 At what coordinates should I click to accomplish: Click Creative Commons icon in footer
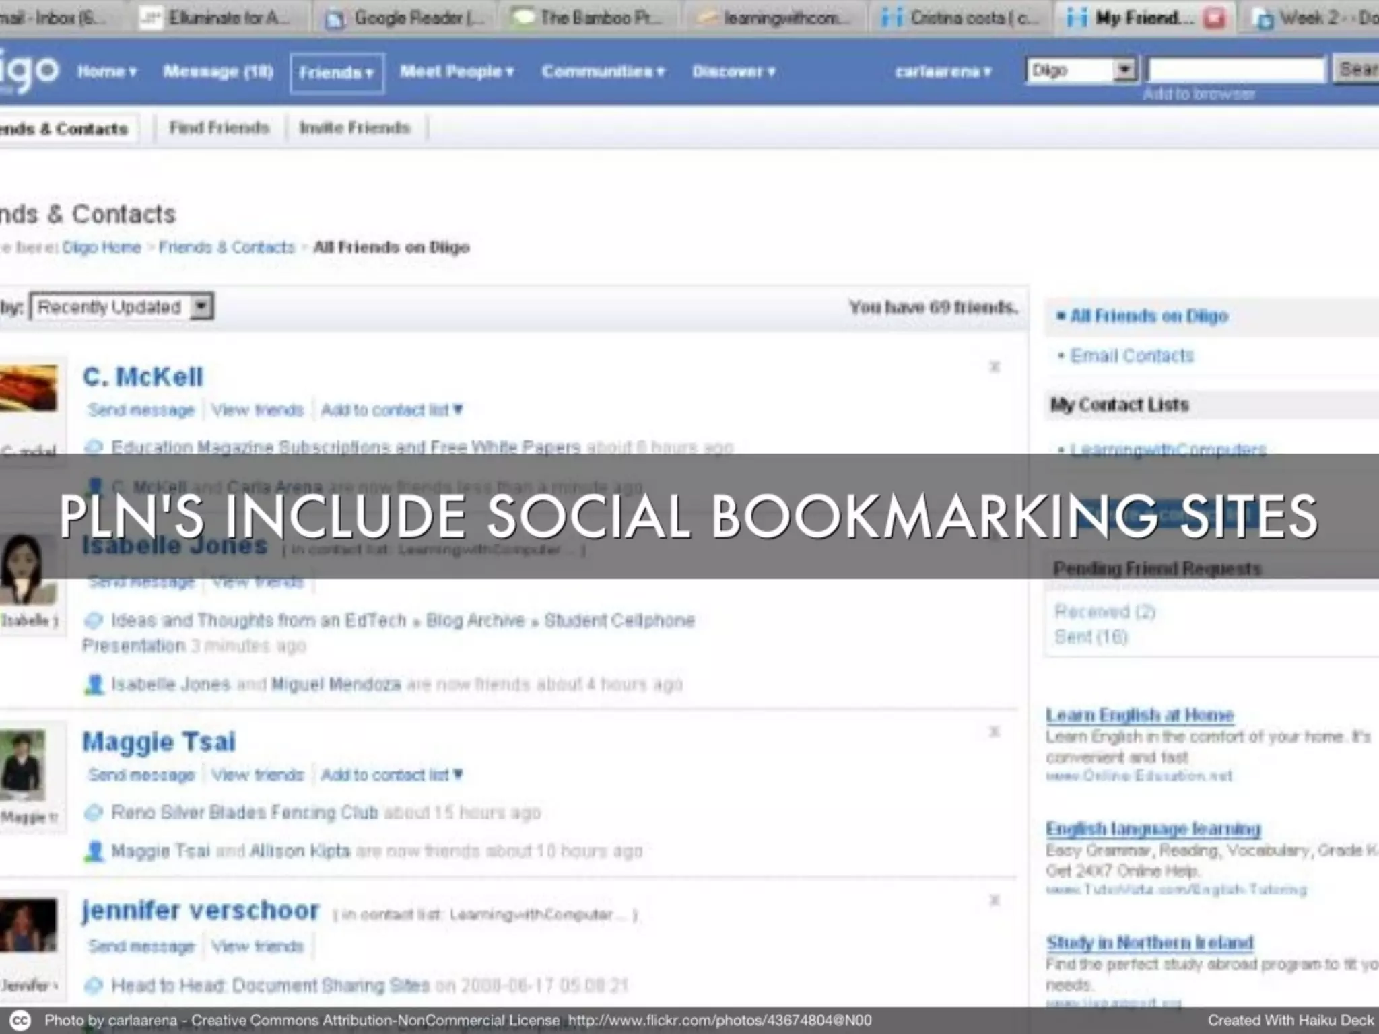click(20, 1021)
